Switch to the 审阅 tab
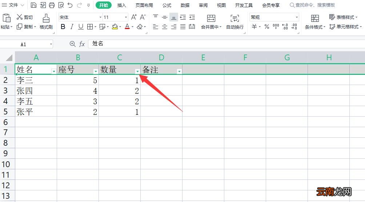Image resolution: width=365 pixels, height=202 pixels. click(x=203, y=5)
